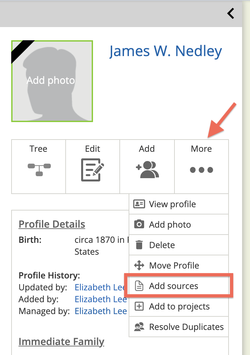
Task: Click the Immediate Family heading
Action: pos(61,342)
